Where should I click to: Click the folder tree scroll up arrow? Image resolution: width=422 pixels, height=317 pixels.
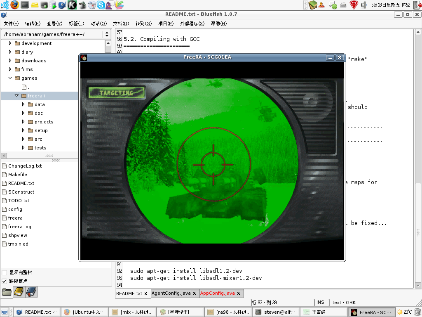tap(108, 43)
